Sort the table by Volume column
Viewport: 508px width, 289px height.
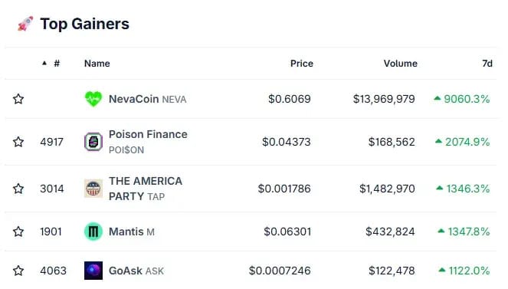coord(401,64)
